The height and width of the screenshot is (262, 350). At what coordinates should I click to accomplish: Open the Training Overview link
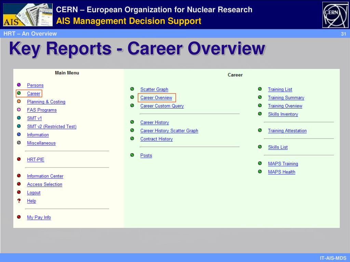pos(285,106)
